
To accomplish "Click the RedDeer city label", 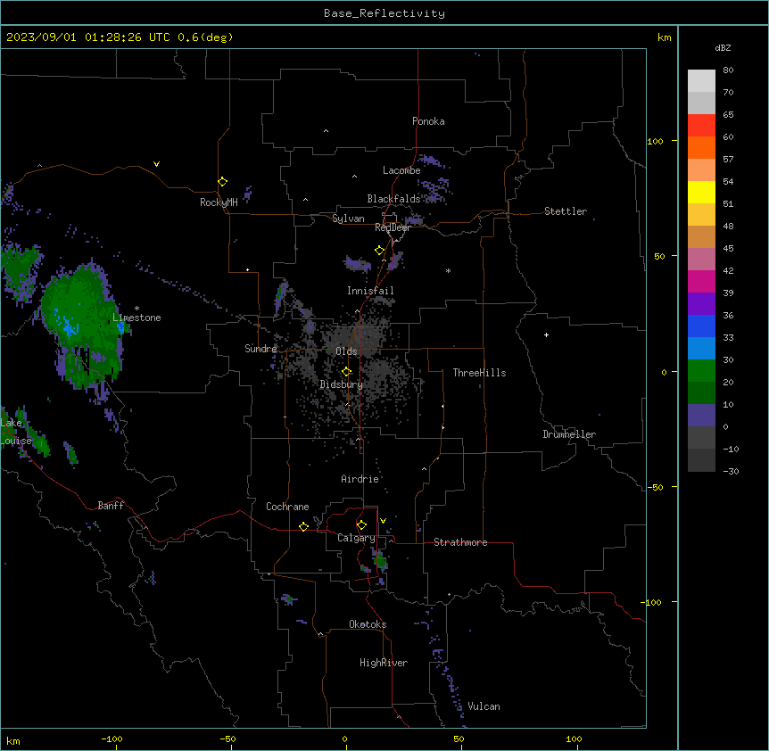I will (x=393, y=227).
